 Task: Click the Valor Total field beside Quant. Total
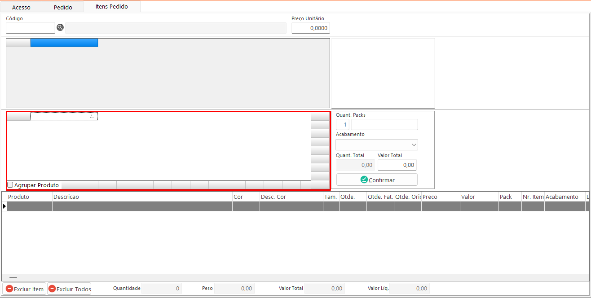(x=397, y=165)
